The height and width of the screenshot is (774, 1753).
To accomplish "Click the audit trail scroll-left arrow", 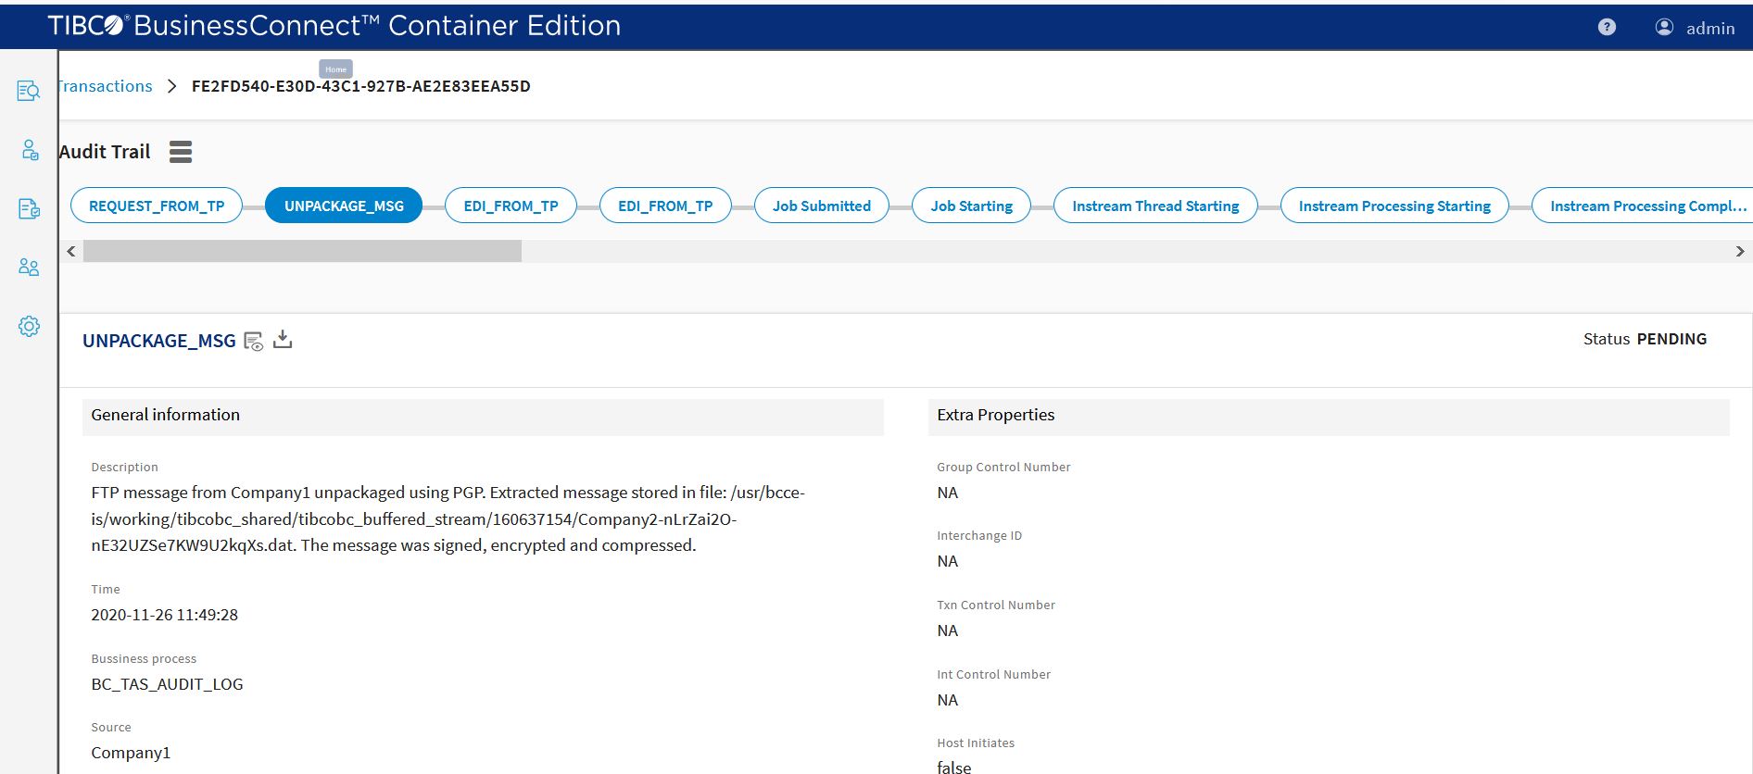I will click(71, 251).
